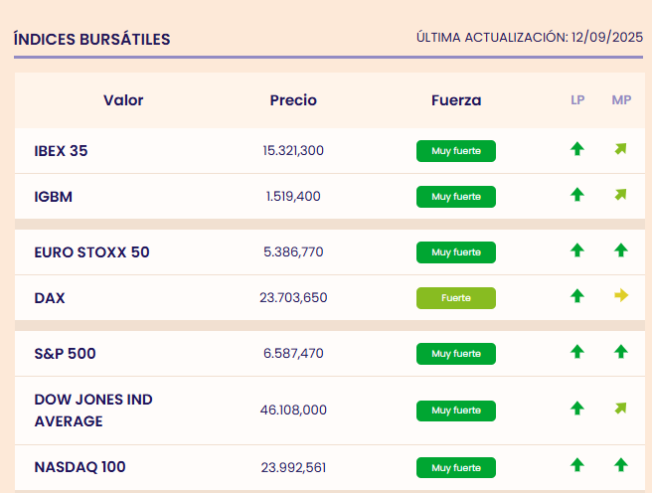Click the IBEX 35 long-term up arrow
The height and width of the screenshot is (493, 652).
[577, 150]
